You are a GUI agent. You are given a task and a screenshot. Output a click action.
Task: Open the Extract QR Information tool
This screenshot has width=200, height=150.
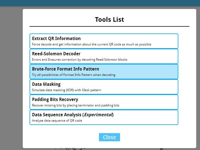point(104,41)
